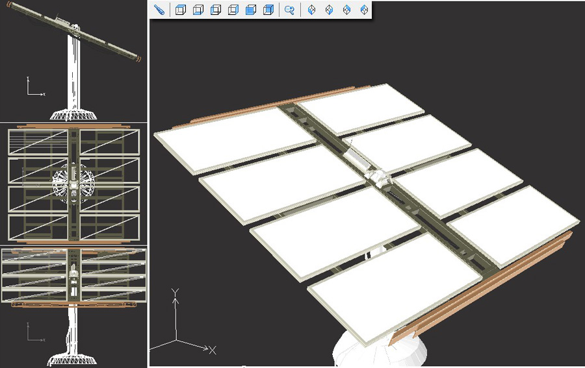Pick the third isometric view icon
This screenshot has width=585, height=368.
pyautogui.click(x=347, y=10)
